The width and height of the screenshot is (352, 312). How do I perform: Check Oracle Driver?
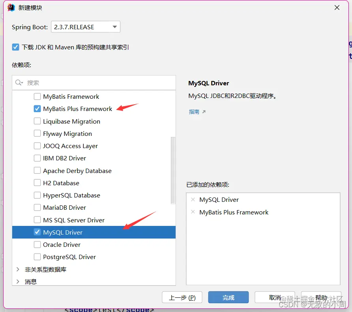(x=37, y=244)
